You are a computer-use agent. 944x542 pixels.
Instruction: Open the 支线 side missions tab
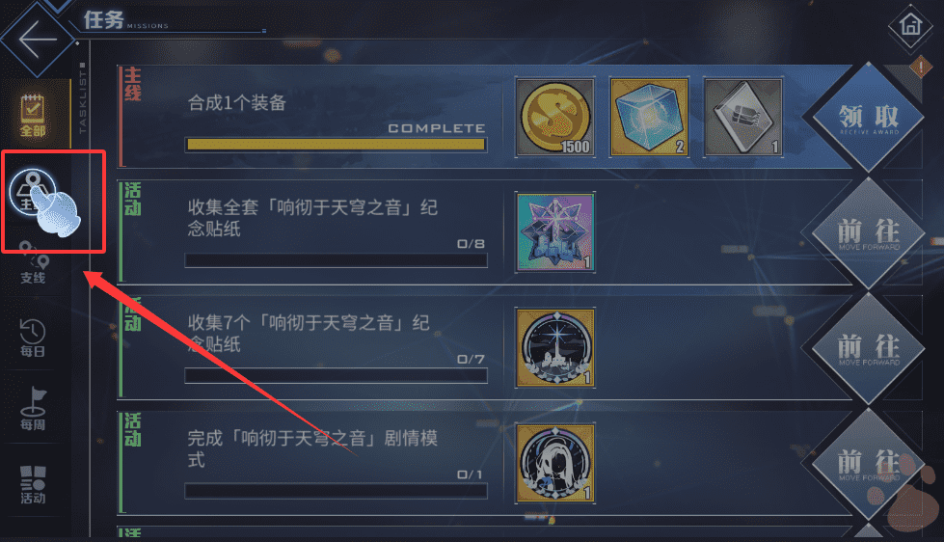tap(33, 263)
